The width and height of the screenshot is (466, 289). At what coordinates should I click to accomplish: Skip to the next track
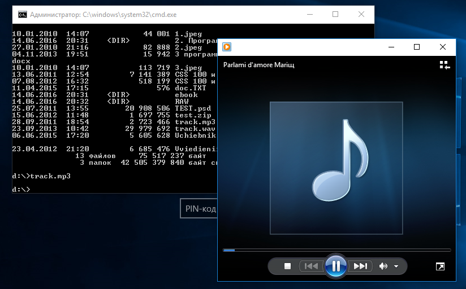pos(360,266)
